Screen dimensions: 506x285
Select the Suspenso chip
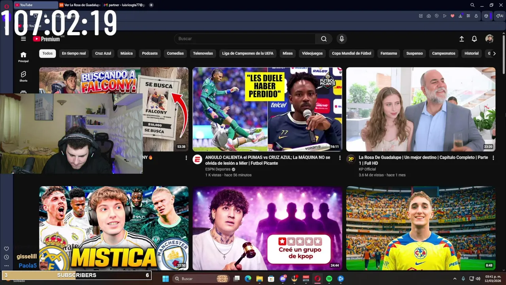pos(415,53)
